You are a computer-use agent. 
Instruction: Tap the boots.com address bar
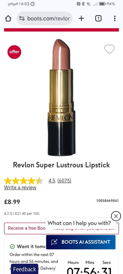click(44, 18)
